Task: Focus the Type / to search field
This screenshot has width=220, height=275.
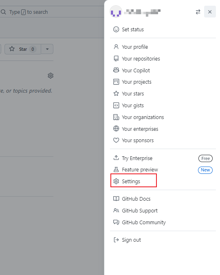Action: pyautogui.click(x=52, y=12)
